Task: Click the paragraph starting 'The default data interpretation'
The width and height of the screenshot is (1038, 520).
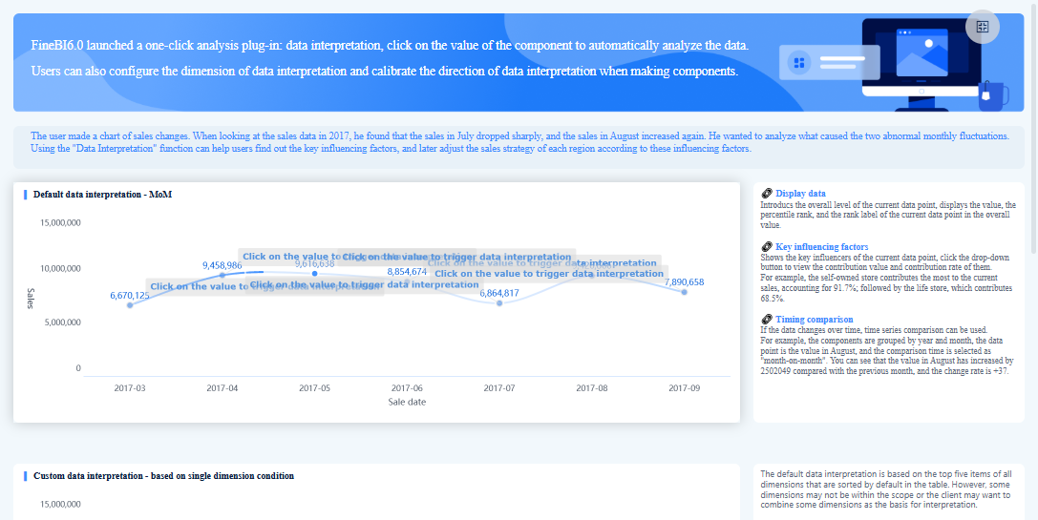Action: click(x=886, y=489)
